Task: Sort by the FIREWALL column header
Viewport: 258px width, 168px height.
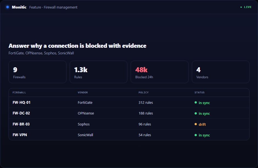Action: tap(19, 93)
